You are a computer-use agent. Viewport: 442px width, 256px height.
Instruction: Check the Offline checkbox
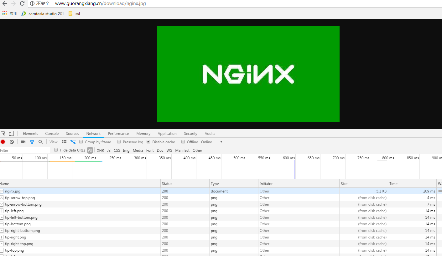pyautogui.click(x=183, y=142)
